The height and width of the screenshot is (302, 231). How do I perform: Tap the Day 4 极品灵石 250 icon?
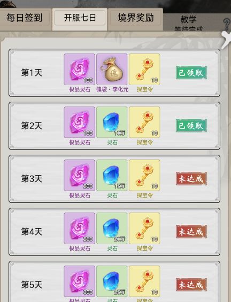(79, 228)
